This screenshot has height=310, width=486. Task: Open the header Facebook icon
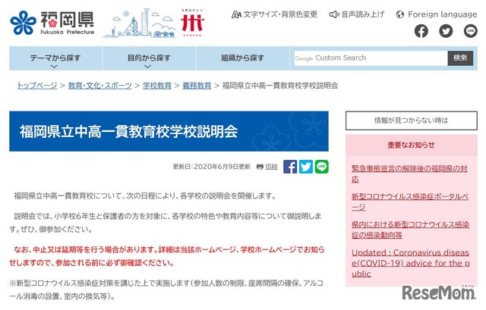(421, 31)
